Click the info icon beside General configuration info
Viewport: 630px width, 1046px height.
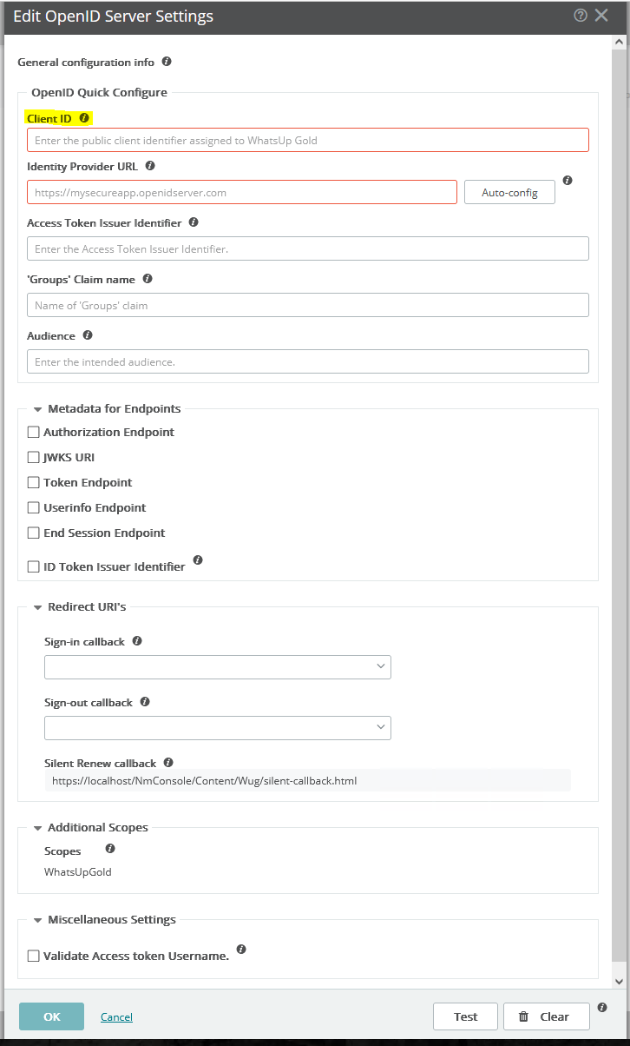click(167, 62)
